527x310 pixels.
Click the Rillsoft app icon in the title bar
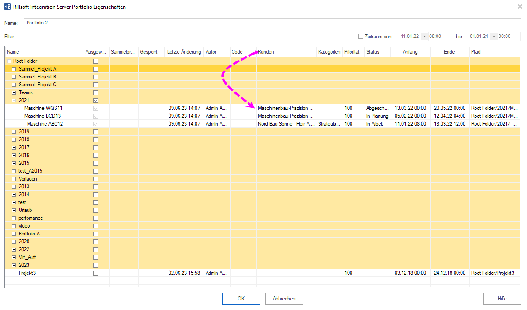coord(7,7)
